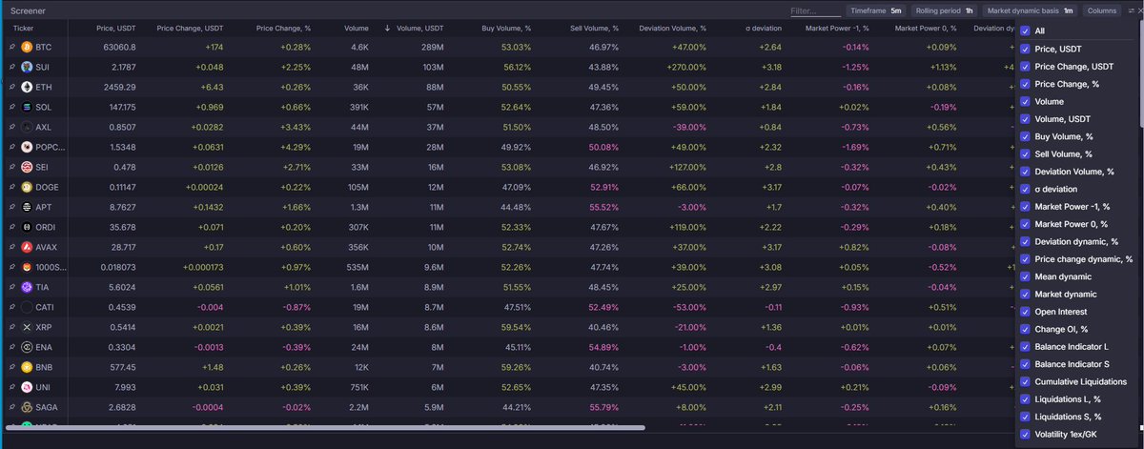The height and width of the screenshot is (449, 1144).
Task: Click the Dogecoin logo
Action: (x=27, y=187)
